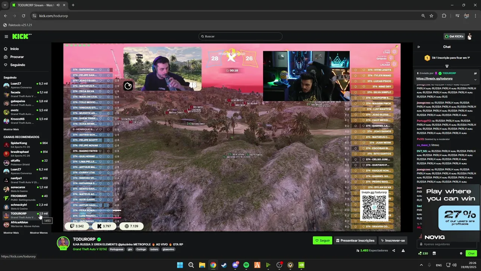Open Spotify from the taskbar

[246, 265]
